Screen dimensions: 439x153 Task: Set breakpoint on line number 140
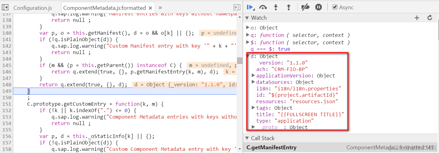coord(7,33)
